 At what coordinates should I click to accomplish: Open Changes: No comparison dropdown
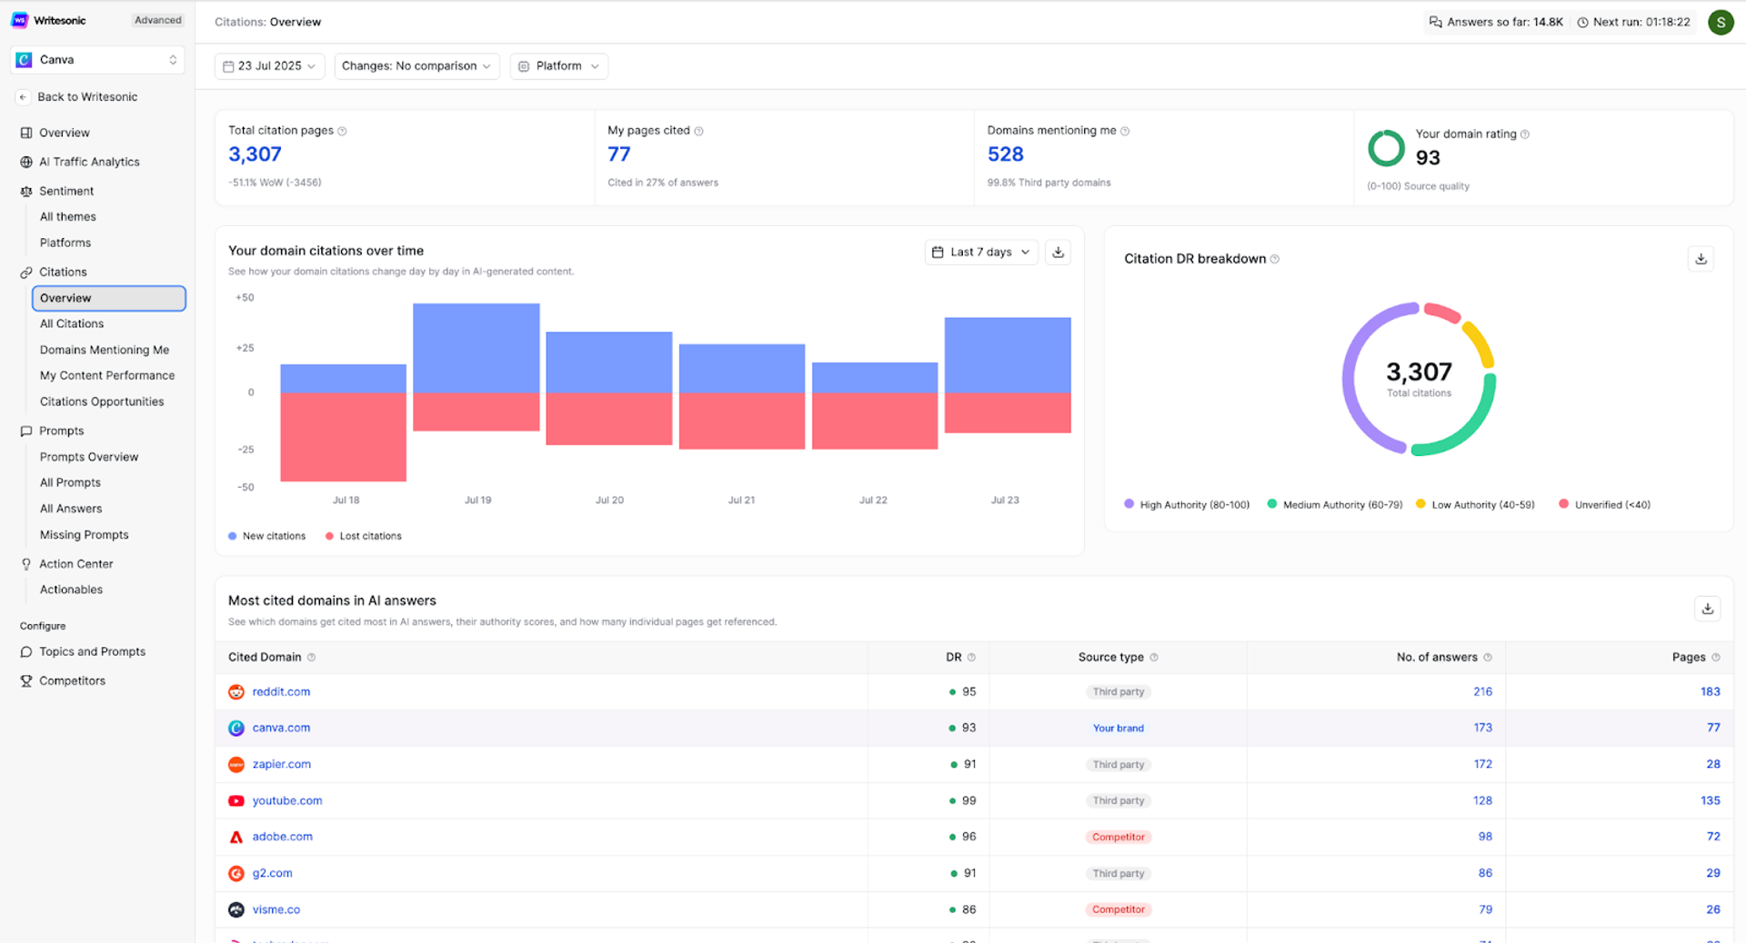416,66
